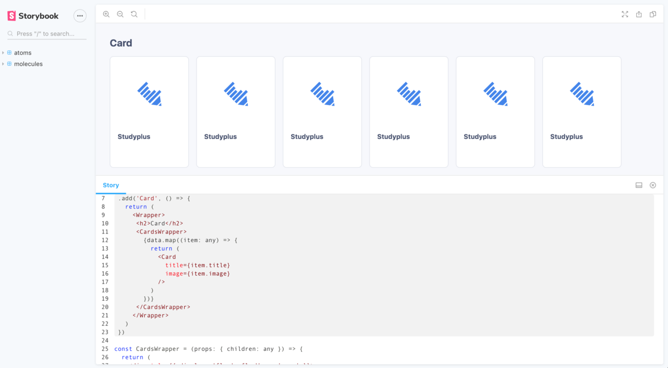The height and width of the screenshot is (368, 668).
Task: Click code line 12 data.map
Action: (190, 240)
